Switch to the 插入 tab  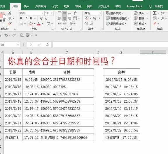(27, 6)
